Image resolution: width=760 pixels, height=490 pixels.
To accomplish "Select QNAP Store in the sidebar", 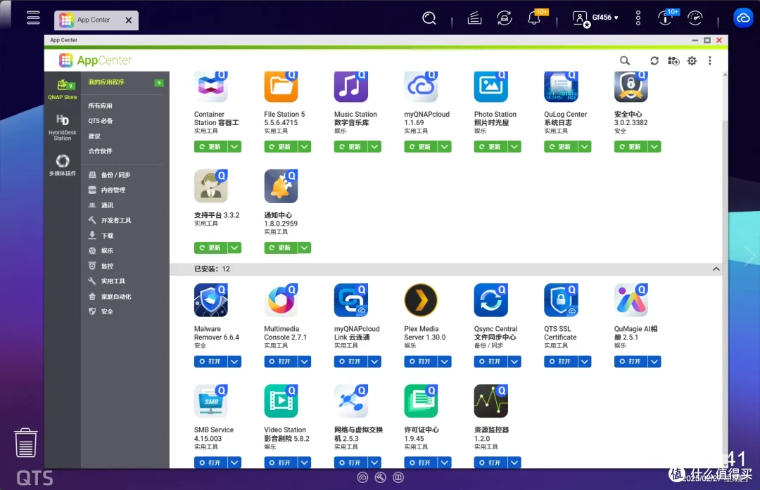I will click(63, 89).
